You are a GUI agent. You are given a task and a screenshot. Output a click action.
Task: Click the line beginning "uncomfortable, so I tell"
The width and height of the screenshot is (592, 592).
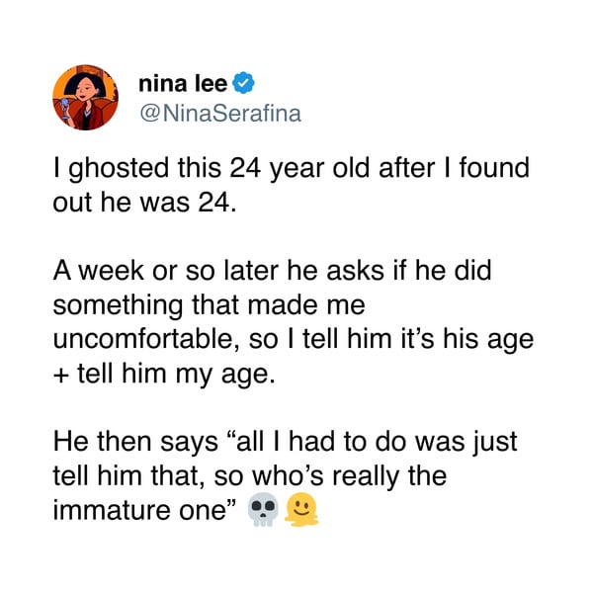(294, 340)
